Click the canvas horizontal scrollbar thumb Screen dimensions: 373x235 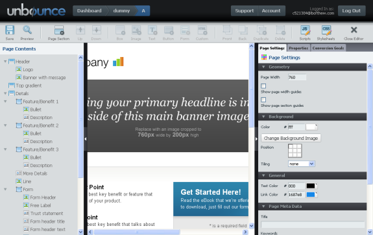pos(137,232)
